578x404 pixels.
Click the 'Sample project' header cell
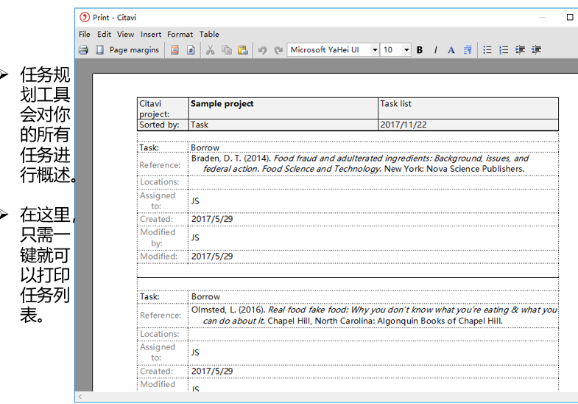(283, 108)
